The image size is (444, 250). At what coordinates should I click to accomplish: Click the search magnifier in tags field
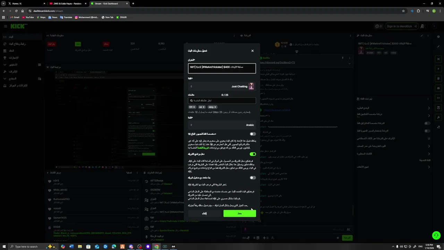pyautogui.click(x=191, y=100)
